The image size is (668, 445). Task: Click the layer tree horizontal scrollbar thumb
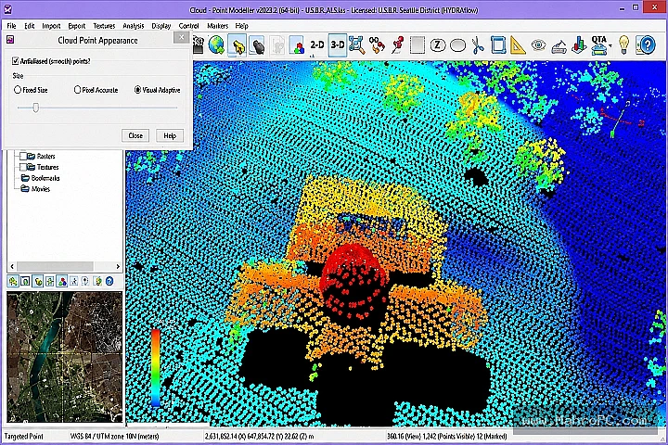click(x=55, y=266)
